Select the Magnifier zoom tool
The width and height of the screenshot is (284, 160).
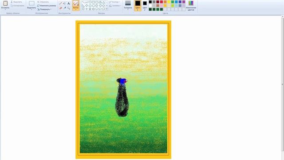pyautogui.click(x=68, y=8)
